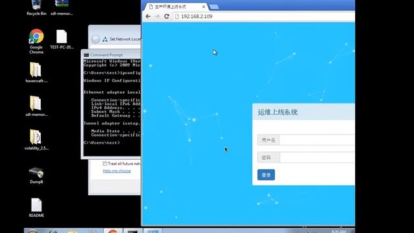Open the Recycle Bin desktop icon
The height and width of the screenshot is (233, 414).
36,8
